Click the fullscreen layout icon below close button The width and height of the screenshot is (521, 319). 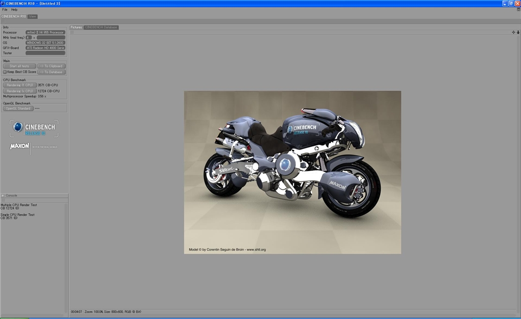tap(518, 10)
